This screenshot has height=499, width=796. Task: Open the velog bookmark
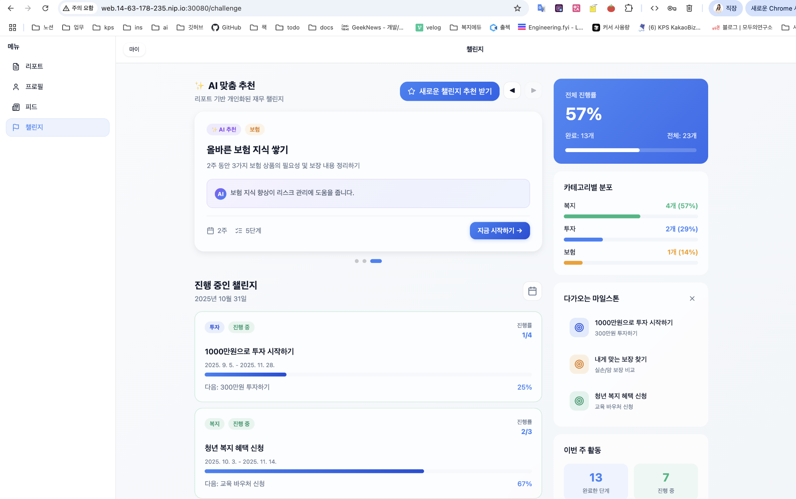click(428, 27)
